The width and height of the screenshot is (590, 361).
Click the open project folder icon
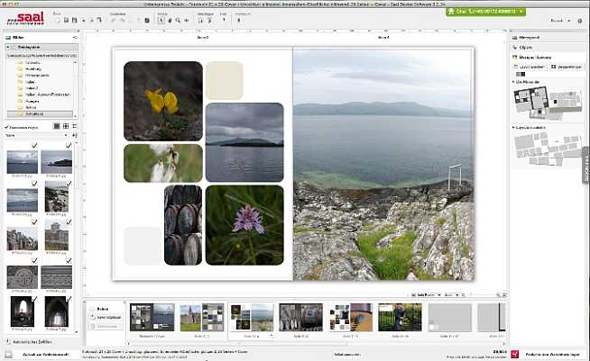tap(66, 21)
